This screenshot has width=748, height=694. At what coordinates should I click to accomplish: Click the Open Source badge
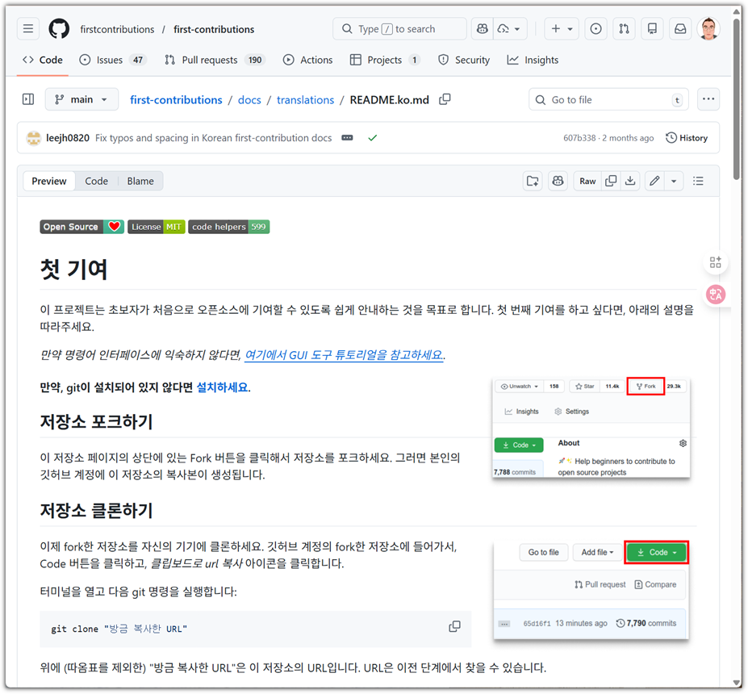tap(82, 227)
